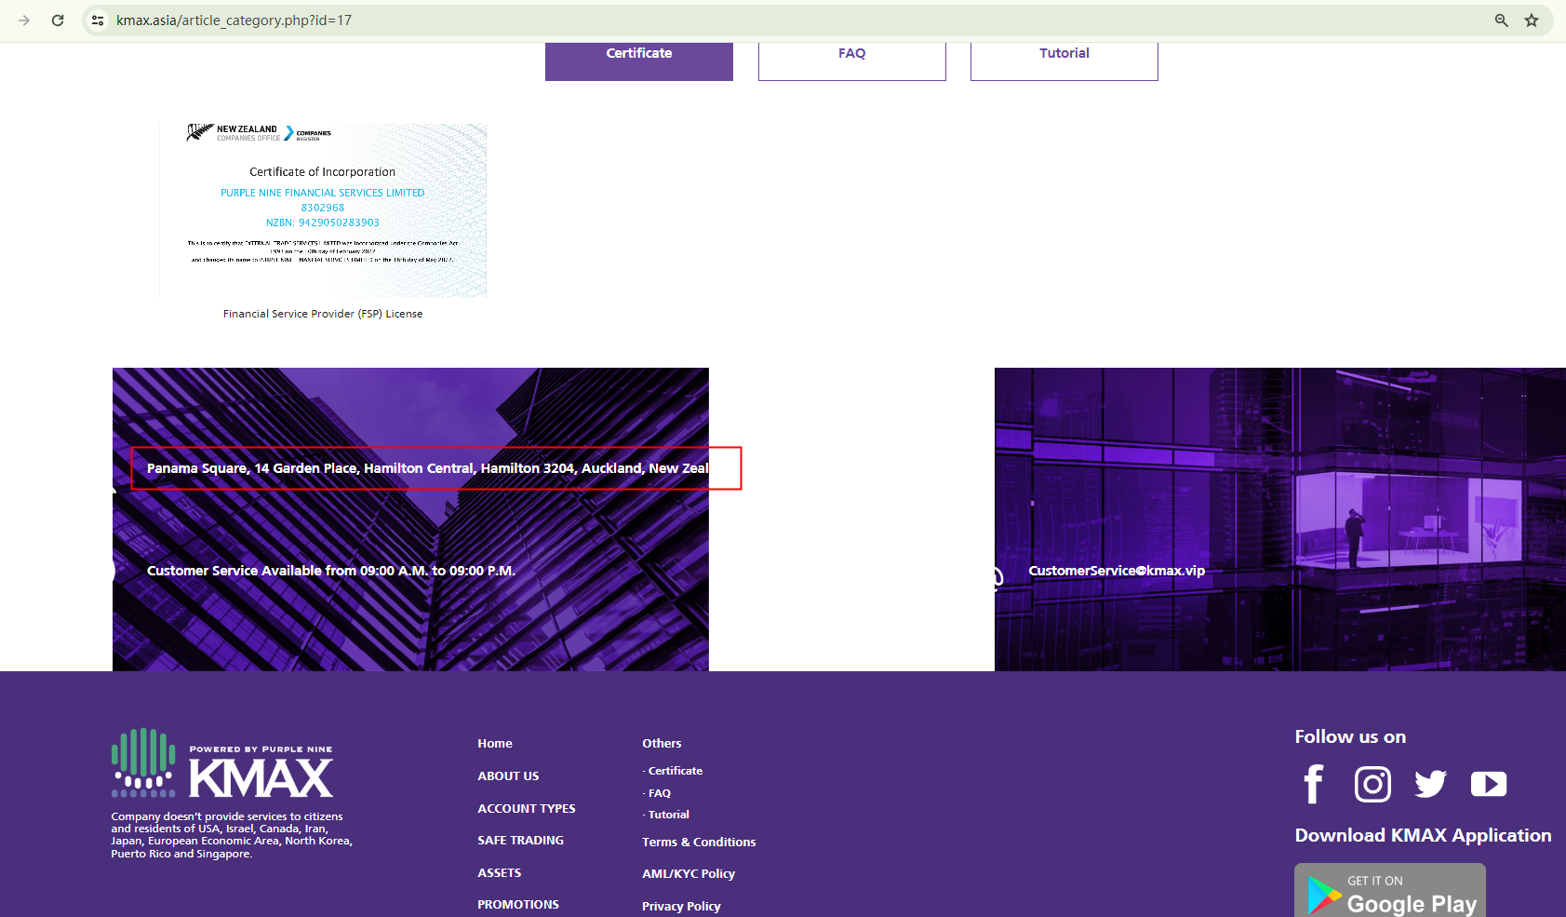This screenshot has height=917, width=1566.
Task: Open the KMAX YouTube icon
Action: click(x=1489, y=784)
